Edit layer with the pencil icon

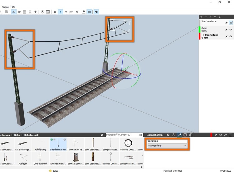pyautogui.click(x=210, y=17)
